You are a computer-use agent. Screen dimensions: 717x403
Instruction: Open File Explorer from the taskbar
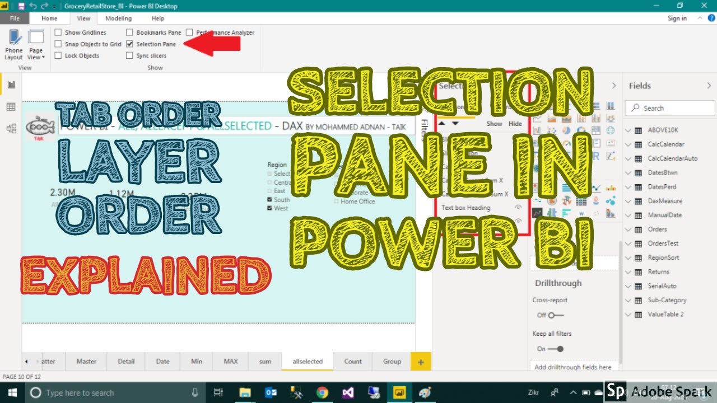[x=245, y=392]
